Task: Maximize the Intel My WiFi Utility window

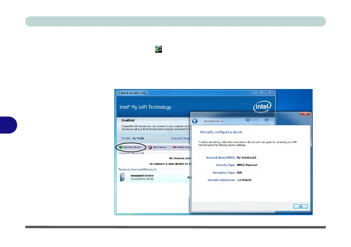Action: tap(262, 92)
